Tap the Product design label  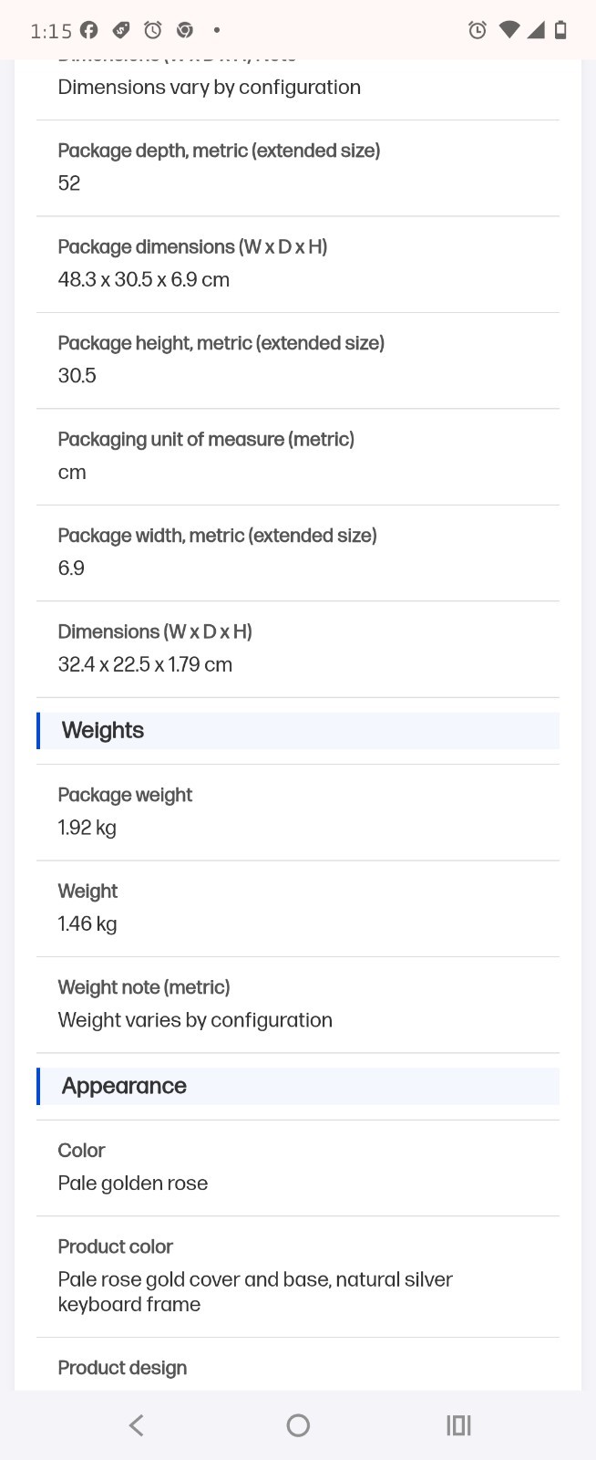(122, 1368)
